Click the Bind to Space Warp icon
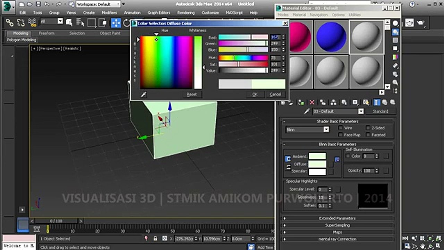The width and height of the screenshot is (444, 250). 32,23
